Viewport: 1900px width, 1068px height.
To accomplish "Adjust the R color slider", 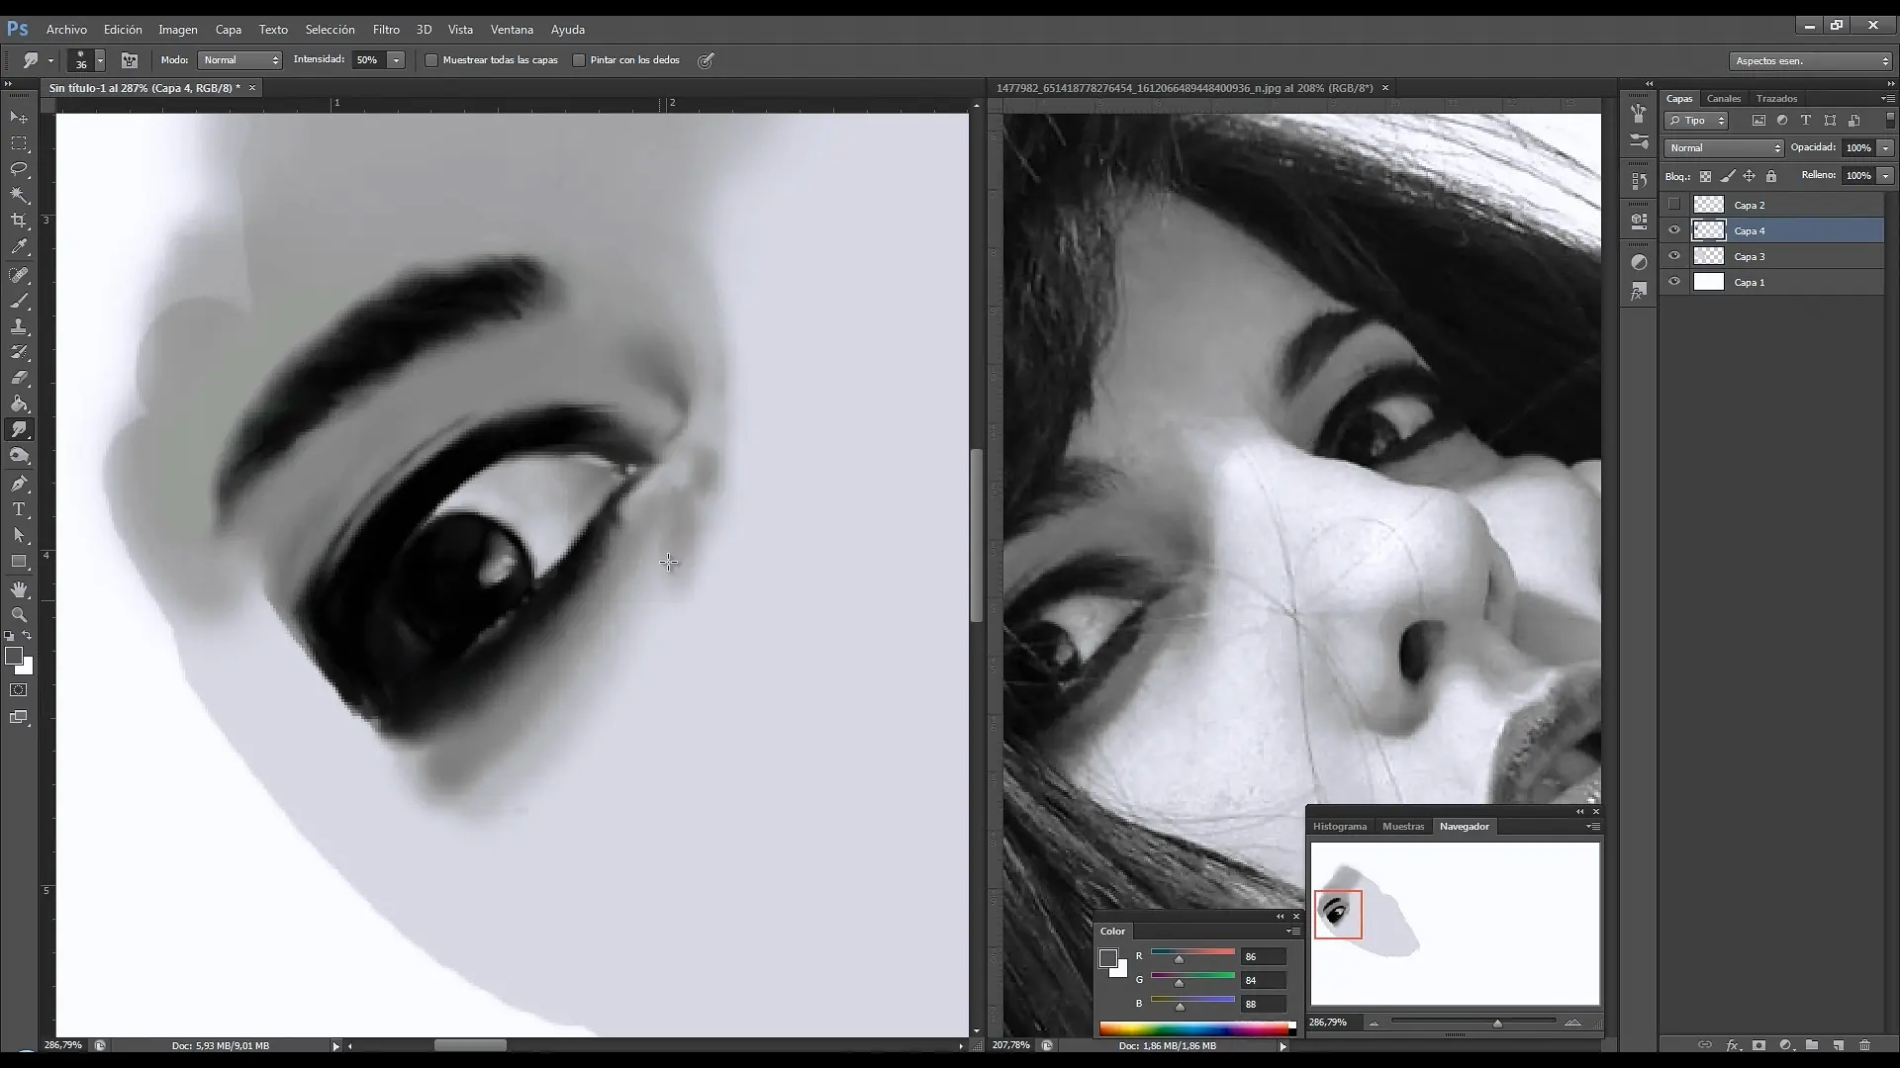I will click(1179, 958).
